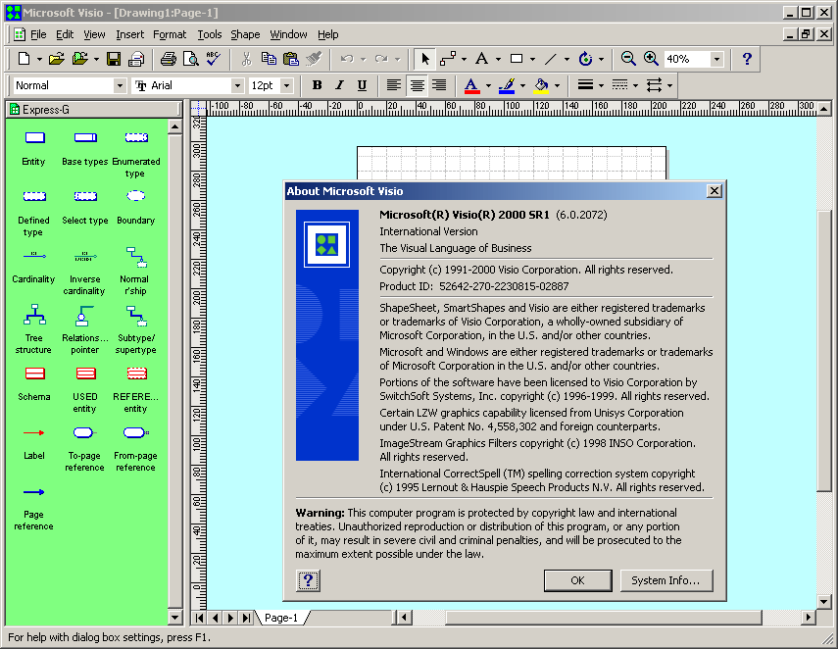Toggle align right
Screen dimensions: 838x649
439,85
